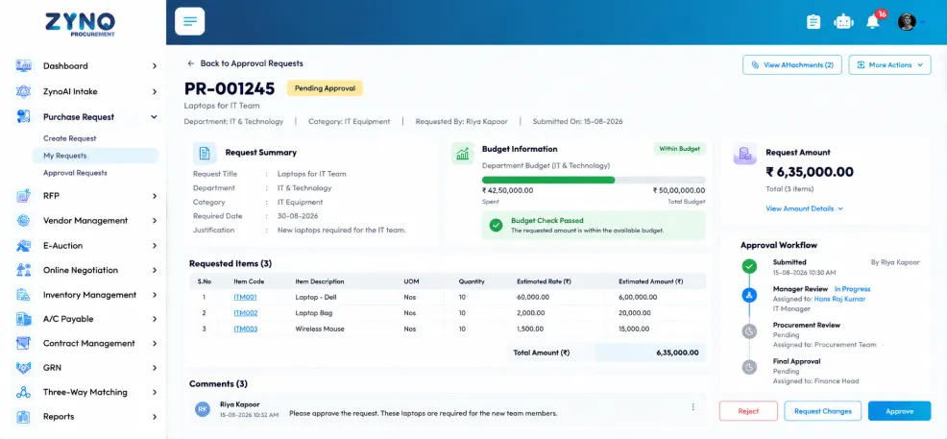
Task: Open item code ITM001 link
Action: (245, 297)
